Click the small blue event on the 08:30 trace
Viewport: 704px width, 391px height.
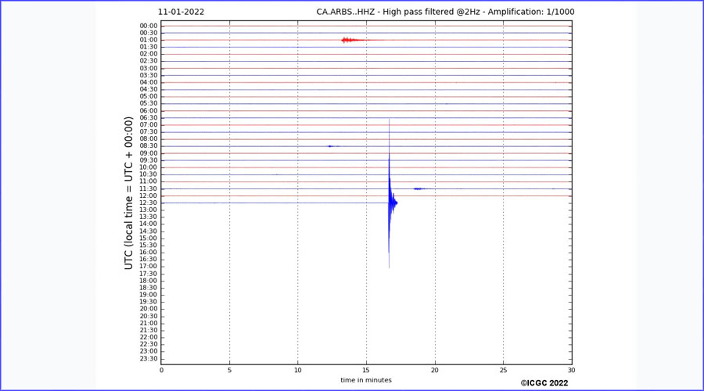330,146
